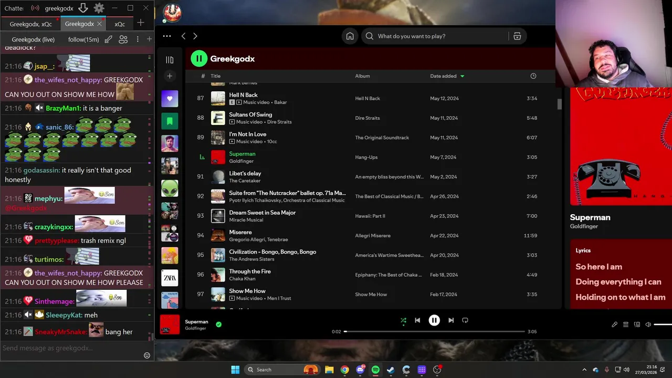The height and width of the screenshot is (378, 672).
Task: Show the chatters list icon
Action: tap(123, 39)
